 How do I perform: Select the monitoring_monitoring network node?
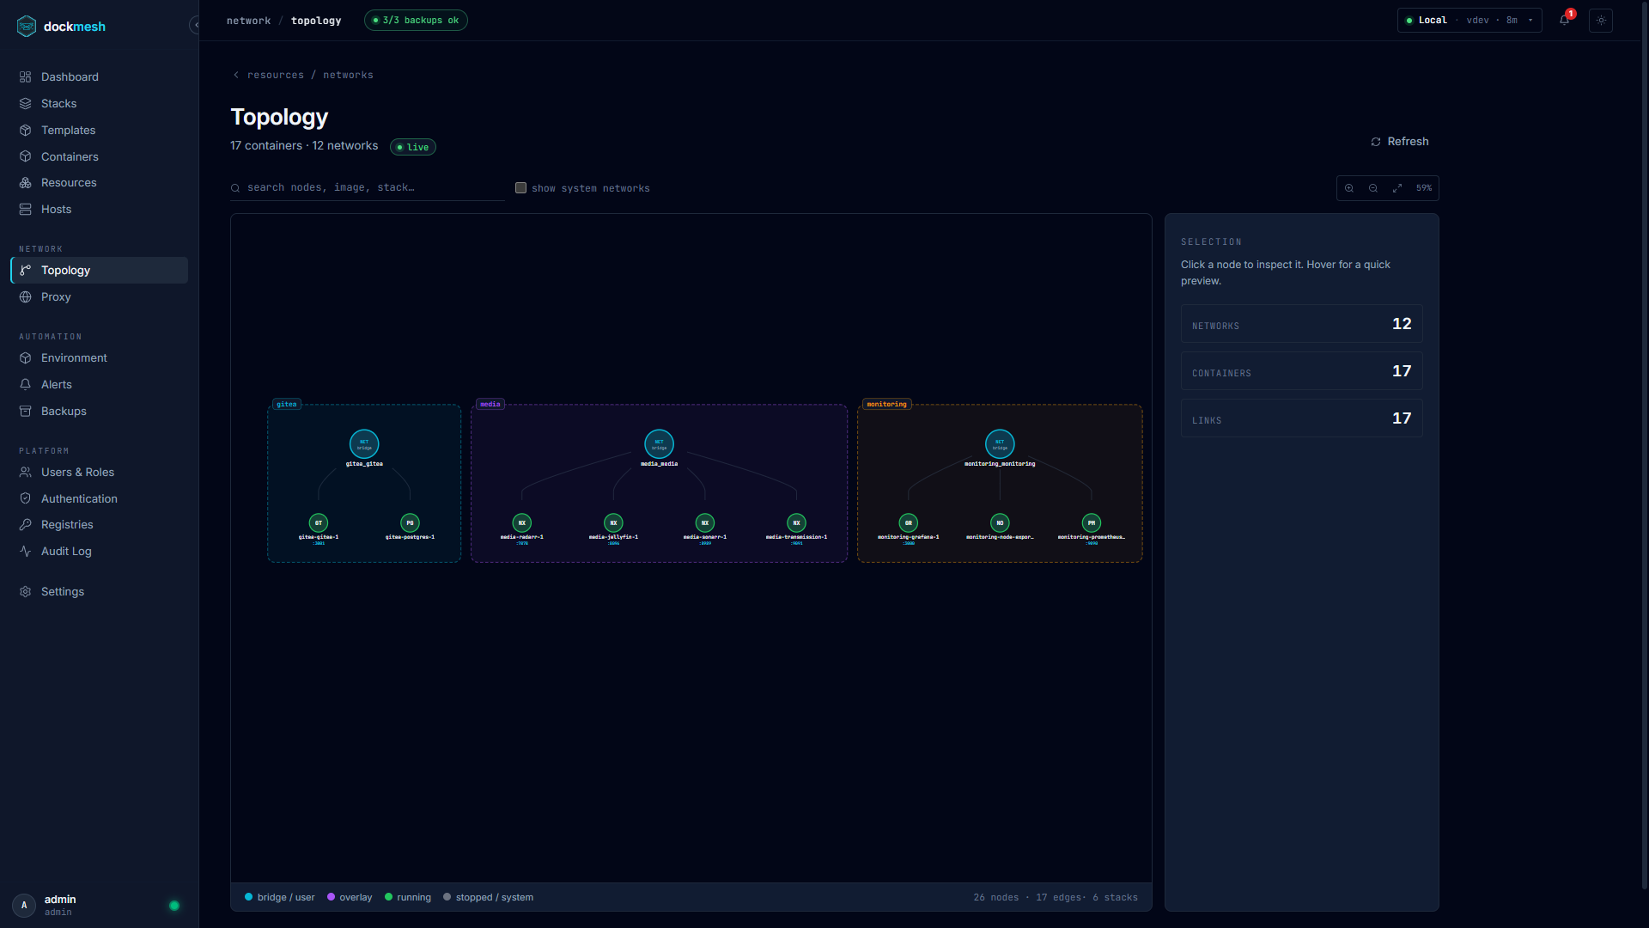1000,444
